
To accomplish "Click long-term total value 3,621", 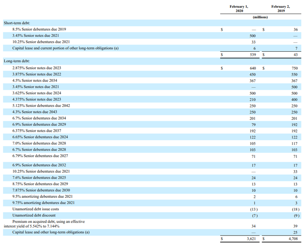I will point(251,238).
